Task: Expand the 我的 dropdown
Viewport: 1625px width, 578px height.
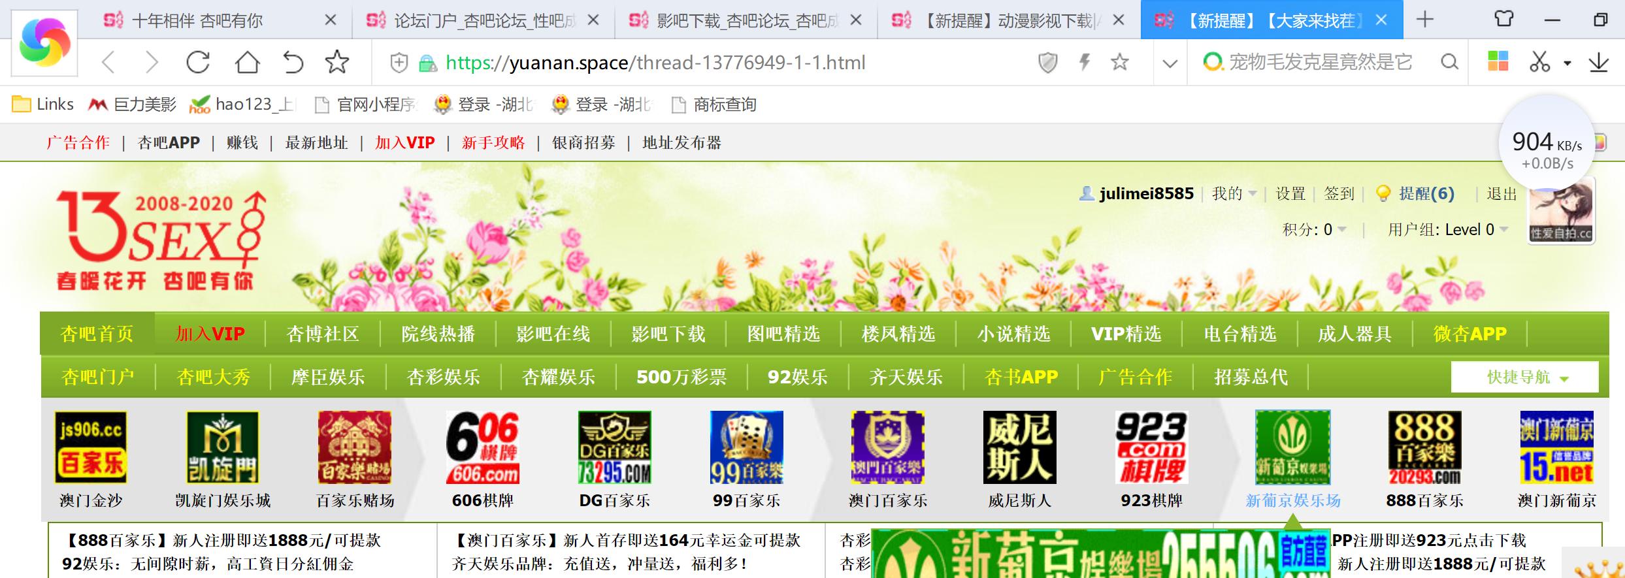Action: point(1234,193)
